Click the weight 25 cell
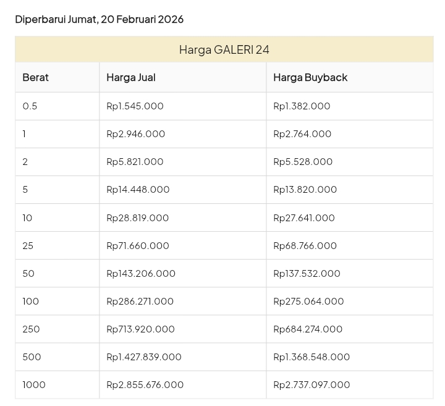 point(28,246)
